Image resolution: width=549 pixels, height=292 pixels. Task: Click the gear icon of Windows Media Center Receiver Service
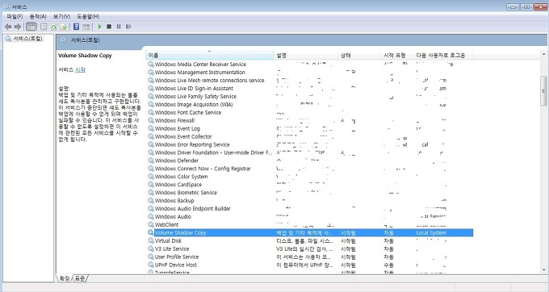(150, 64)
